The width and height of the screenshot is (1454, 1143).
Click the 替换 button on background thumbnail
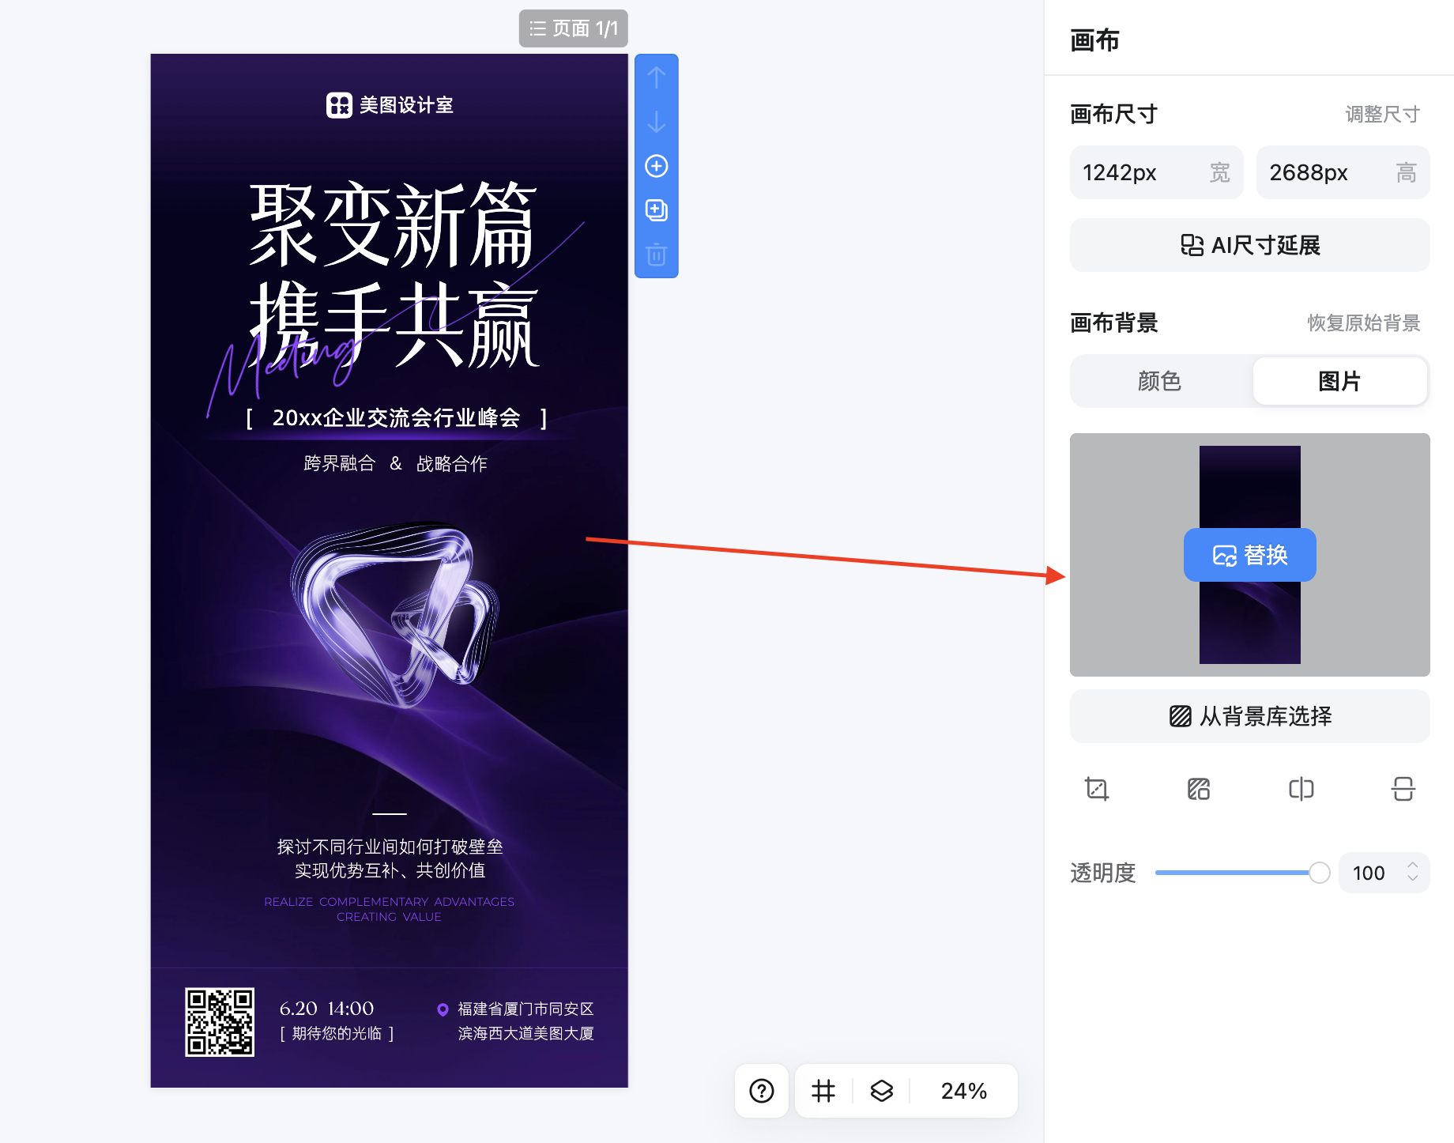1249,554
